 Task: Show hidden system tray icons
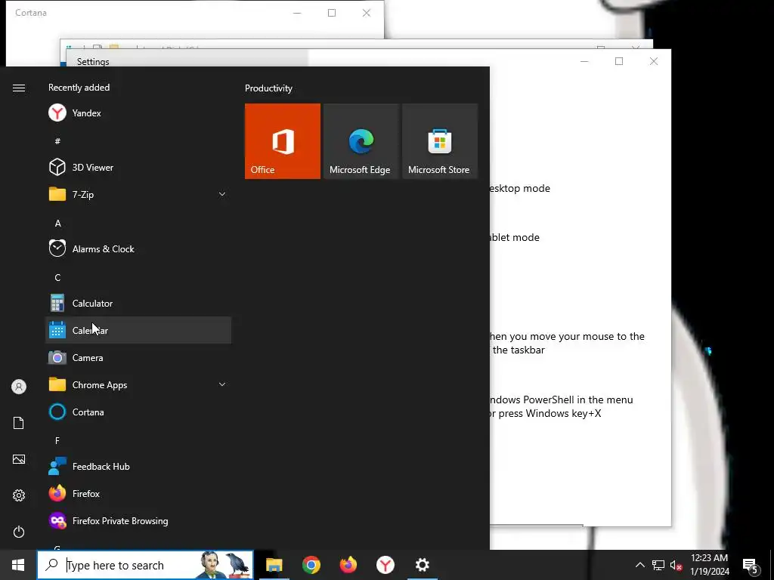coord(639,565)
